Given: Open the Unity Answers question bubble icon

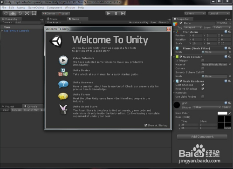Looking at the screenshot, I should tap(63, 84).
